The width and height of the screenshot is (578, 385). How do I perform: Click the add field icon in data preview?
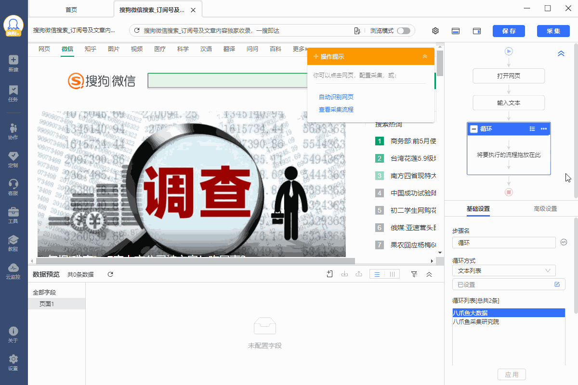coord(329,274)
